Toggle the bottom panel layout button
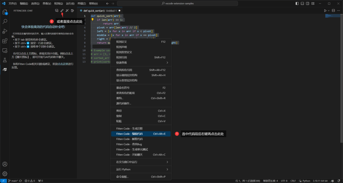The height and width of the screenshot is (183, 343). point(302,3)
